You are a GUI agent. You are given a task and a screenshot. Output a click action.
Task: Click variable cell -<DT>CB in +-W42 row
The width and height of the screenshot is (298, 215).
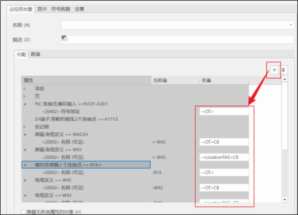pyautogui.click(x=224, y=142)
